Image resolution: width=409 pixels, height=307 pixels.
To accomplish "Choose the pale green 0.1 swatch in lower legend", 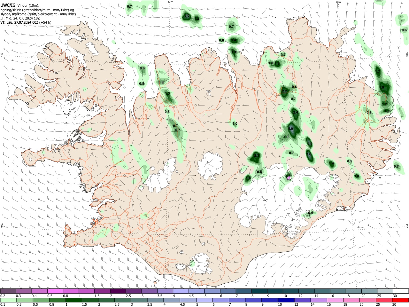I will coord(8,300).
